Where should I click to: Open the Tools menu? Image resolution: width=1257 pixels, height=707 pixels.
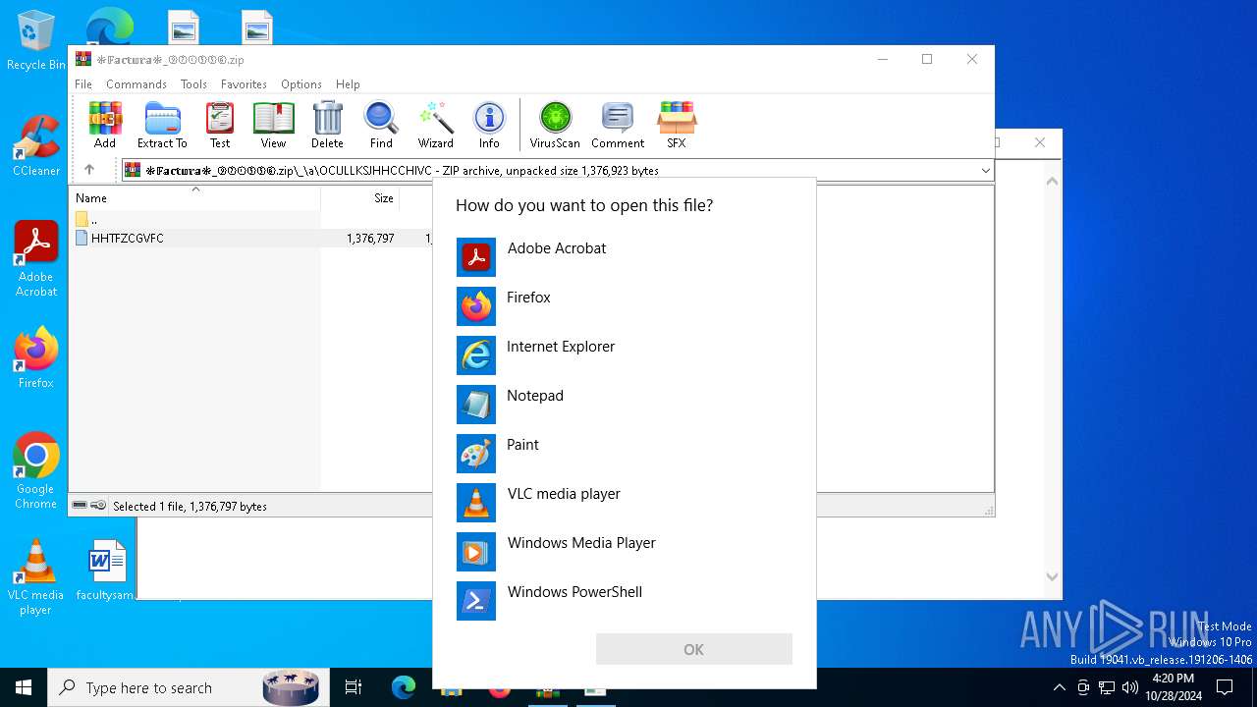tap(193, 84)
